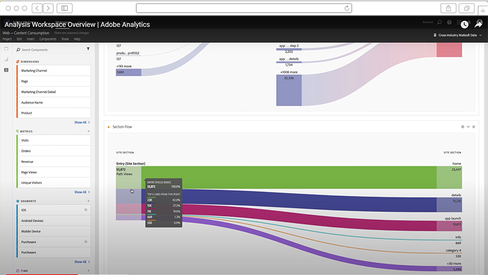This screenshot has height=275, width=488.
Task: Open the component filter funnel icon
Action: pos(88,49)
